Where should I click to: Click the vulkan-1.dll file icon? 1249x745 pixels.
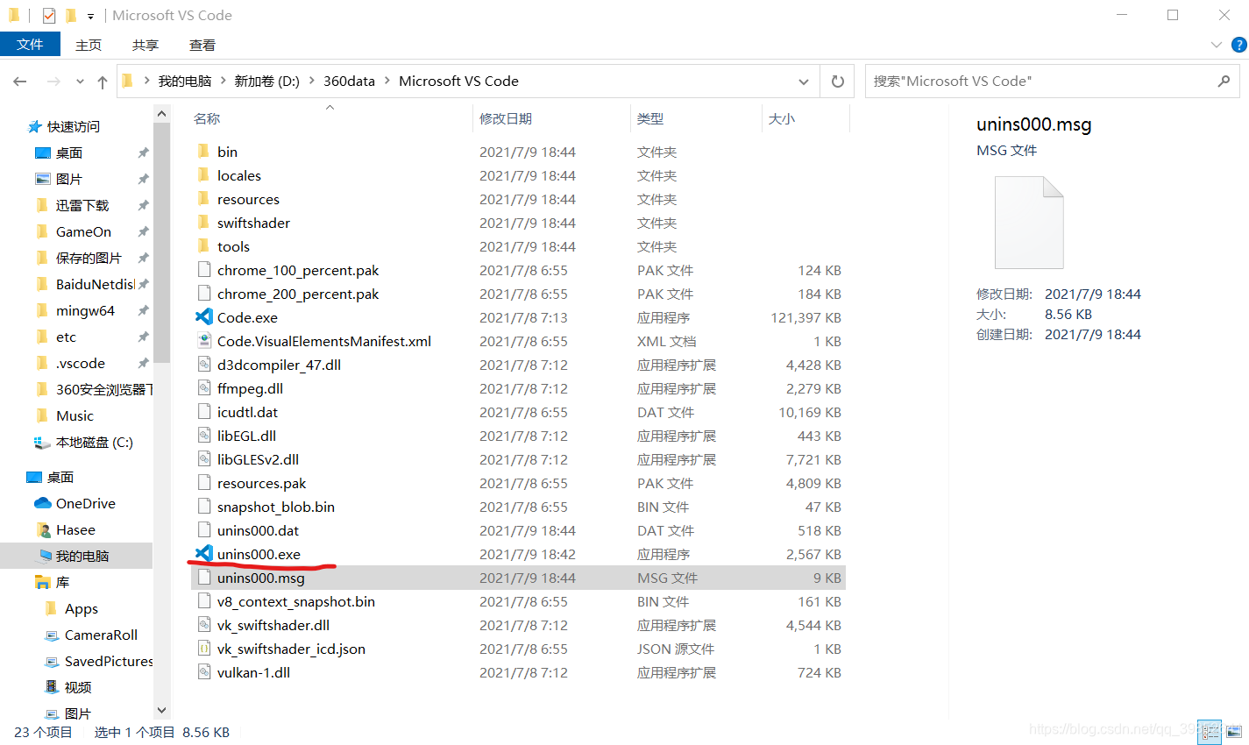point(204,672)
